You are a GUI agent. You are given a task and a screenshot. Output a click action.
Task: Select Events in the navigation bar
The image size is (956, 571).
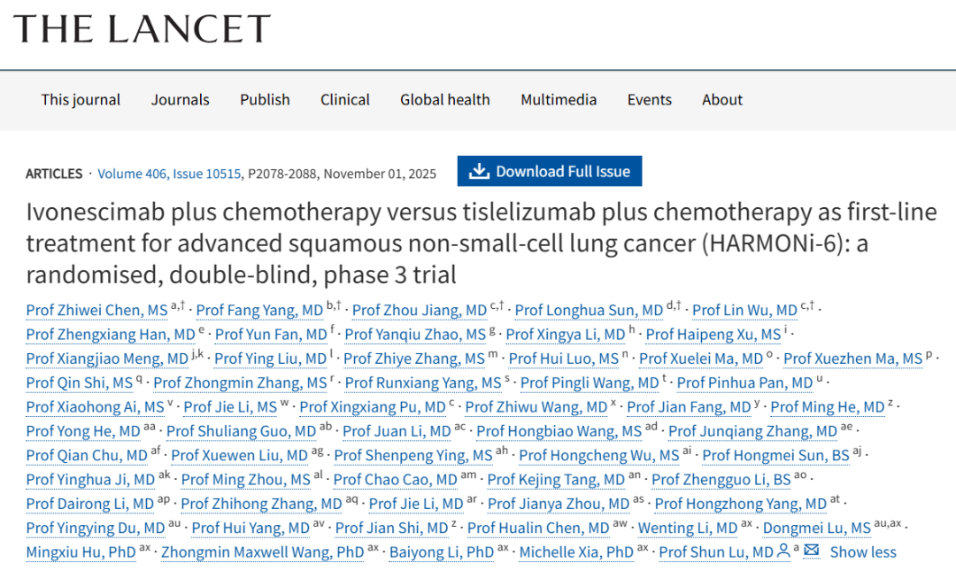point(650,100)
